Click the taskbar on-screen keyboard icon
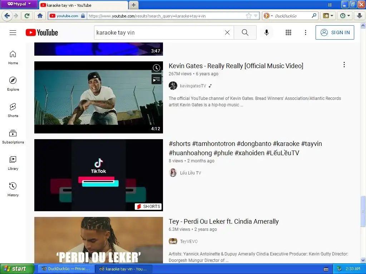Viewport: 366px width, 274px height. [x=326, y=269]
